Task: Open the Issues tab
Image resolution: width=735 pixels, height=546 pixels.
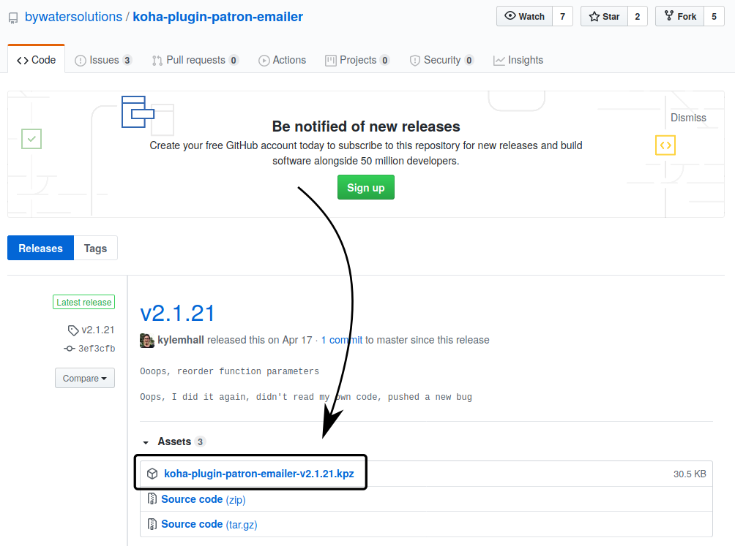Action: click(103, 60)
